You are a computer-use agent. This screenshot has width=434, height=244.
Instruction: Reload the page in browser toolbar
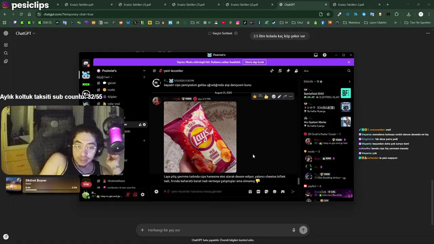(21, 14)
